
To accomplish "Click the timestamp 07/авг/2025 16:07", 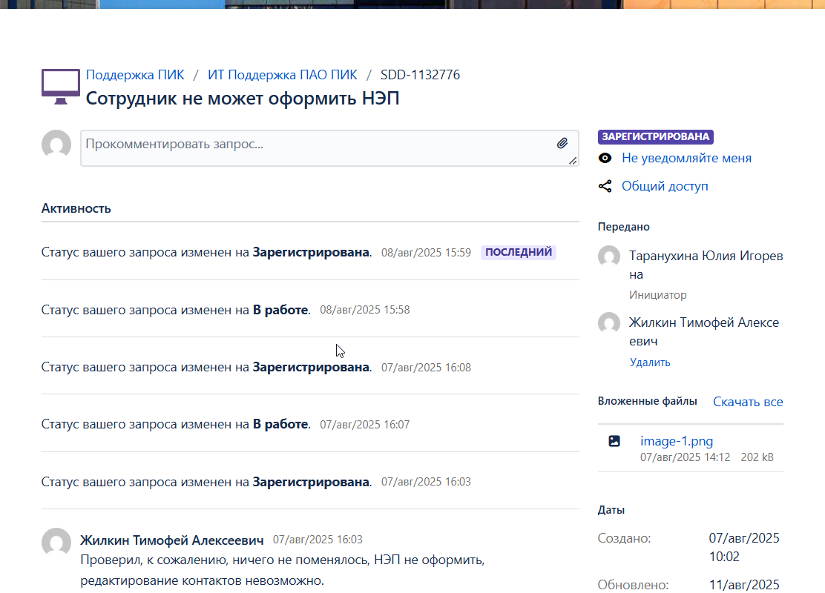I will 364,425.
